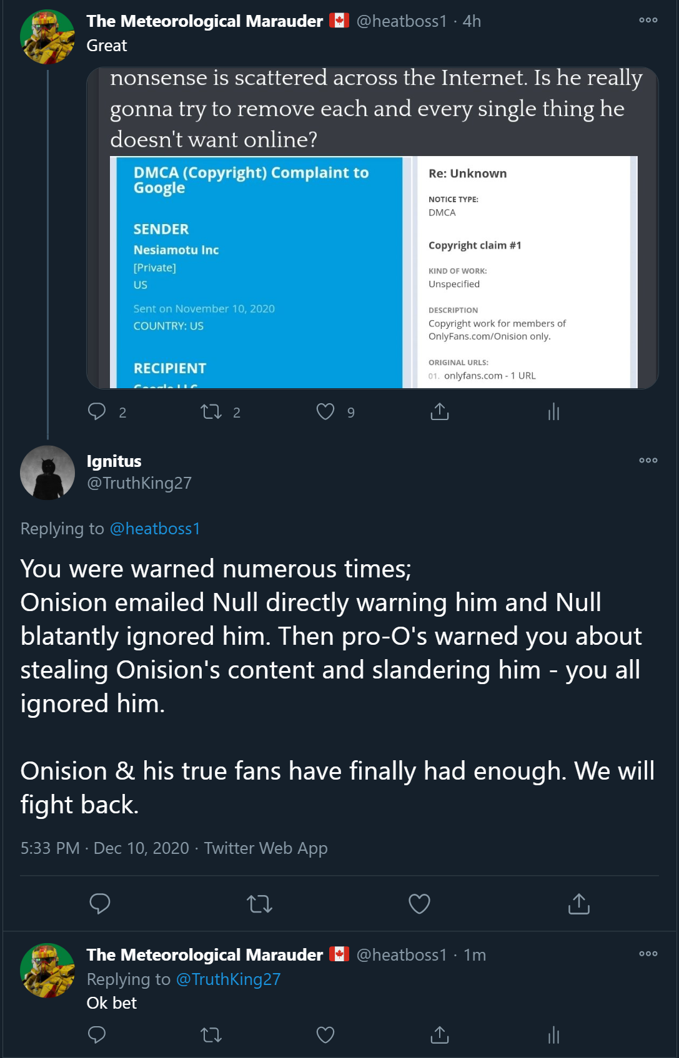Open more options on top tweet
The image size is (679, 1058).
[x=648, y=20]
